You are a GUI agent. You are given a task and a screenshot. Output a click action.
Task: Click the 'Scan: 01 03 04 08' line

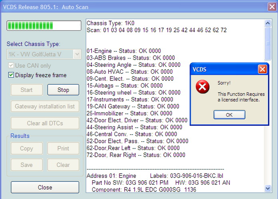pyautogui.click(x=157, y=30)
